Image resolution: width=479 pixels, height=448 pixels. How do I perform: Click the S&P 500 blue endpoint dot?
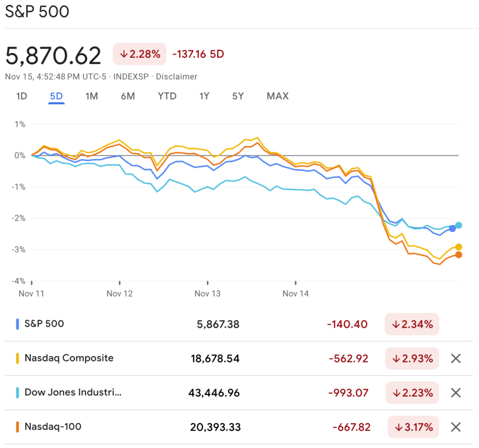click(452, 228)
